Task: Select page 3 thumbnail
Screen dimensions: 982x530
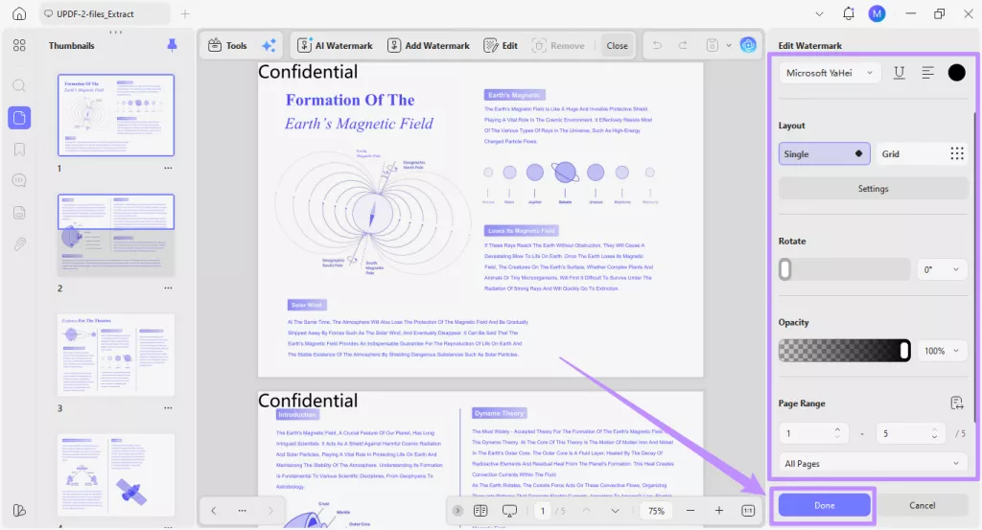Action: tap(116, 355)
